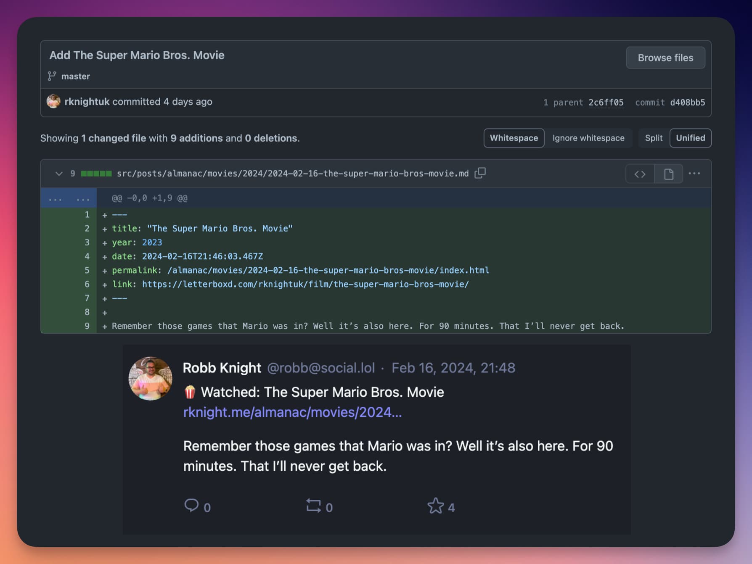The width and height of the screenshot is (752, 564).
Task: Click the letterboxd URL on line 6
Action: pos(305,284)
